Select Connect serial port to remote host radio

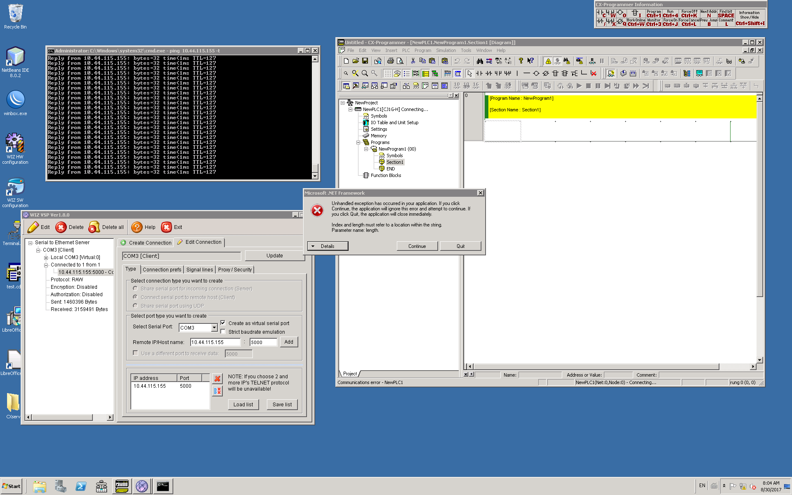click(x=135, y=297)
